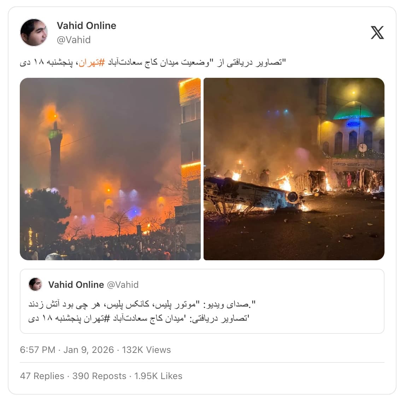This screenshot has width=405, height=401.
Task: Open the quoted tweet's small avatar
Action: 35,284
